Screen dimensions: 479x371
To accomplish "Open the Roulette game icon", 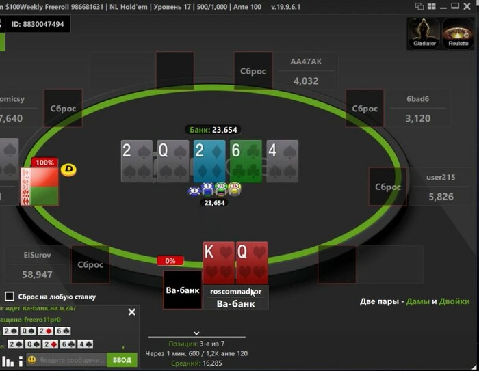I will click(458, 33).
